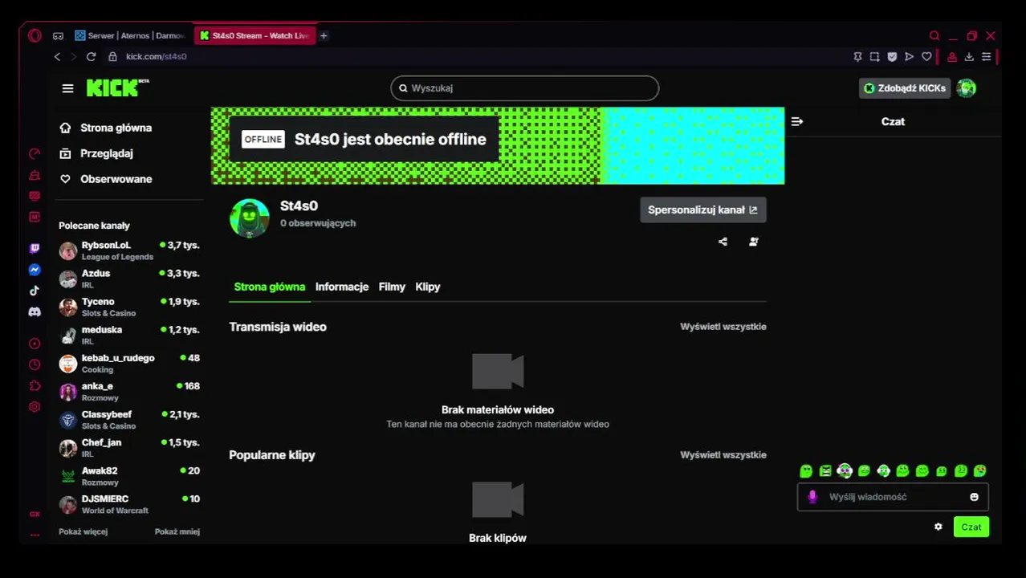Select the St4s0 Stream browser tab

pos(254,35)
